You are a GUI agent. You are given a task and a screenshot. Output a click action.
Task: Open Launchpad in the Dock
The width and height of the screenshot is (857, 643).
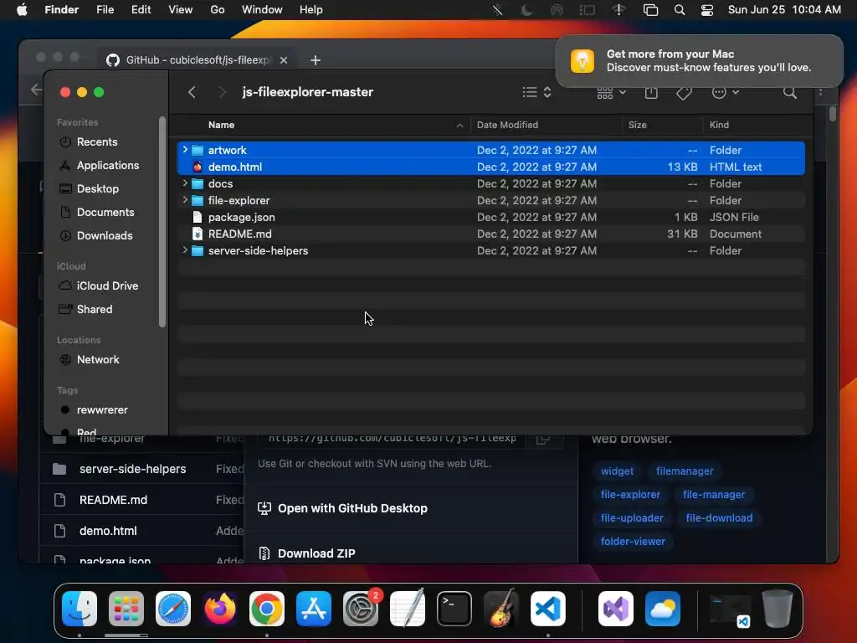(126, 609)
